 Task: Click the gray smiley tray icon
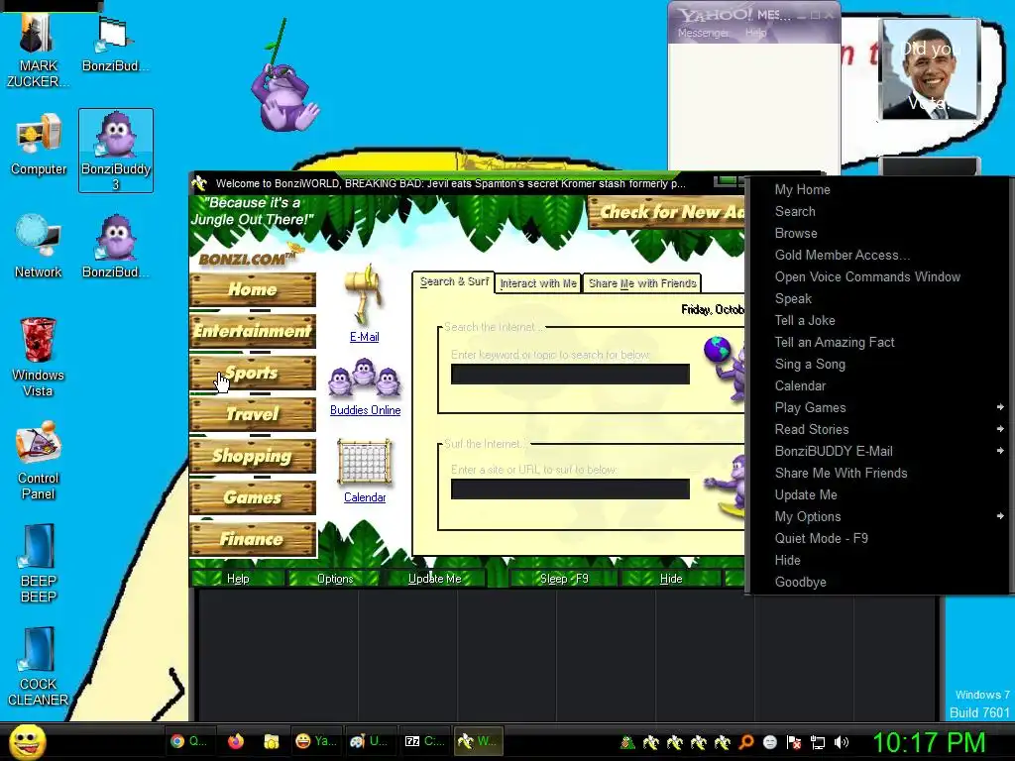click(x=770, y=742)
